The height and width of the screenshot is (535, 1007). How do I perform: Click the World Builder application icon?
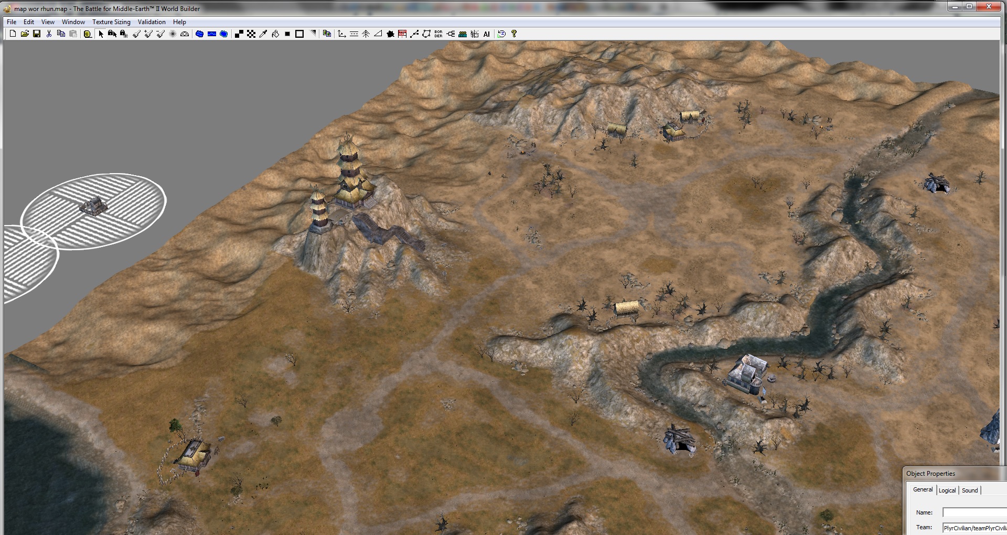point(7,8)
